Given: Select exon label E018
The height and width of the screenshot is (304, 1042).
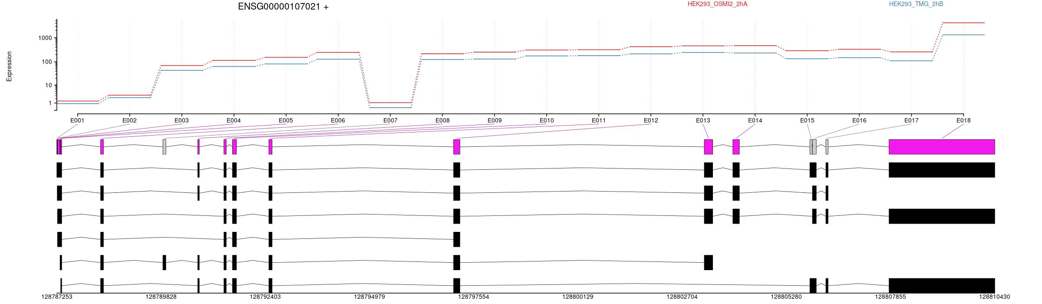Looking at the screenshot, I should pyautogui.click(x=963, y=120).
